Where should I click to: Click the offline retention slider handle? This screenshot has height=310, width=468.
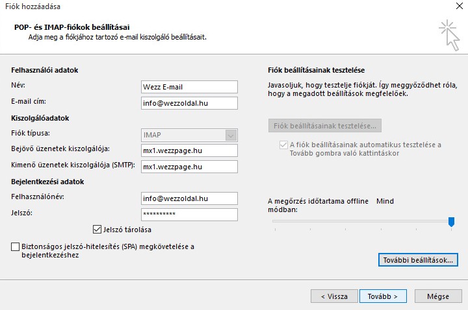tap(451, 222)
